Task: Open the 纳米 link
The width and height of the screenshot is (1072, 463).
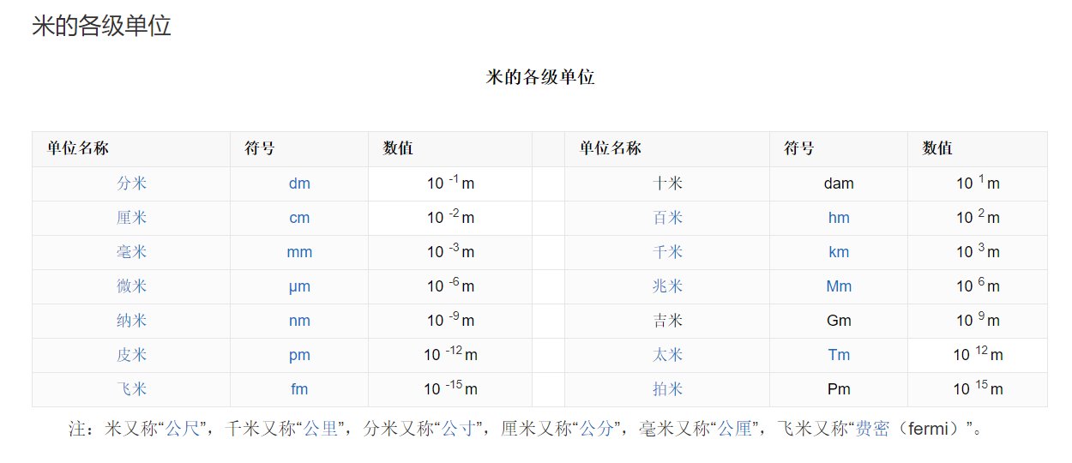Action: coord(131,321)
